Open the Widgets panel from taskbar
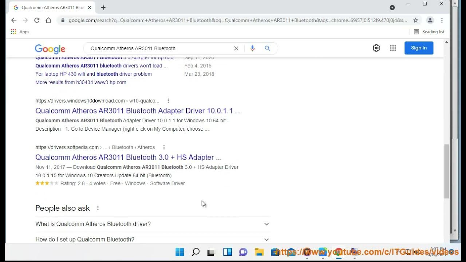 coord(228,252)
